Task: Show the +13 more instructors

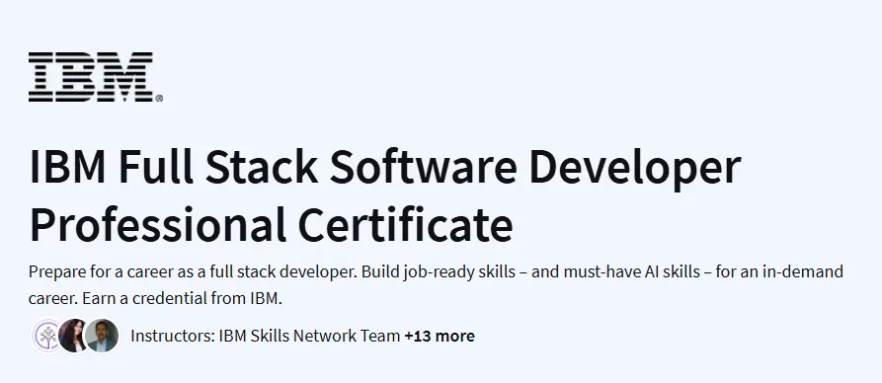Action: coord(440,336)
